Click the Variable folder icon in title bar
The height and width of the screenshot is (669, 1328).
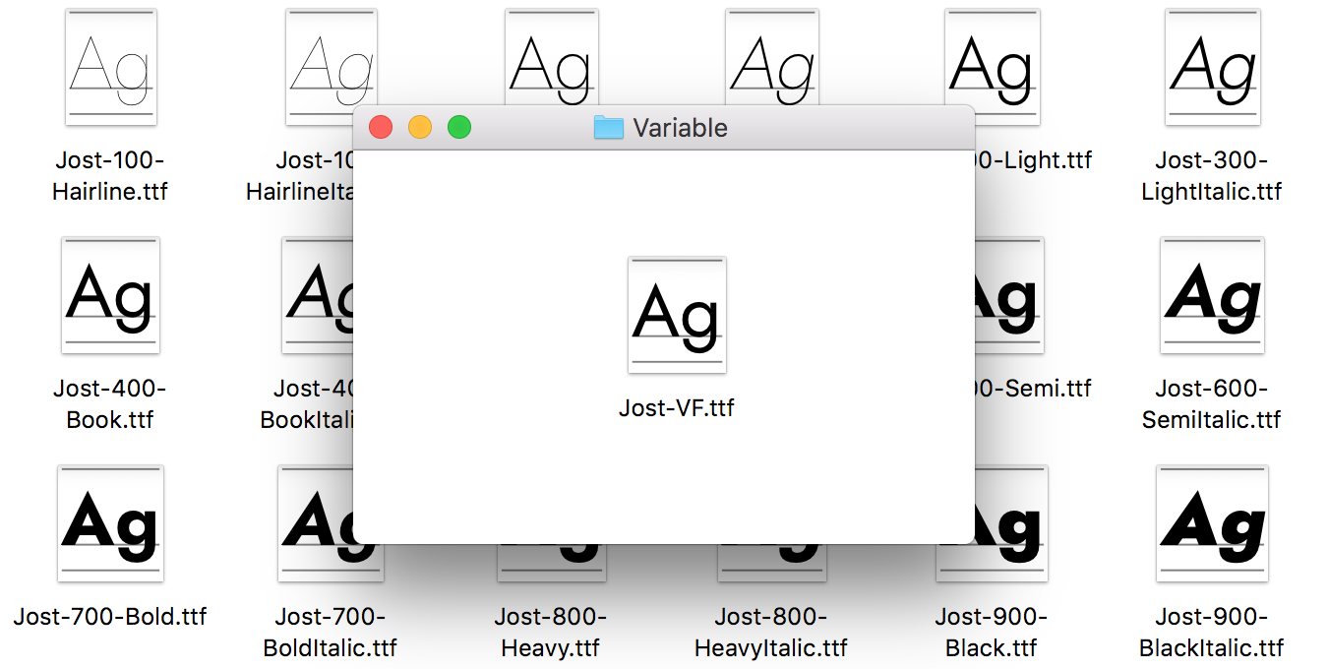point(609,127)
